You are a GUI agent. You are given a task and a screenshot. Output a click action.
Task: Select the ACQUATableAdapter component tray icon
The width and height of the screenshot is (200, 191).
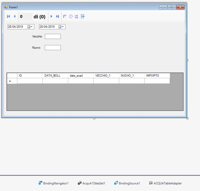[x=151, y=183]
